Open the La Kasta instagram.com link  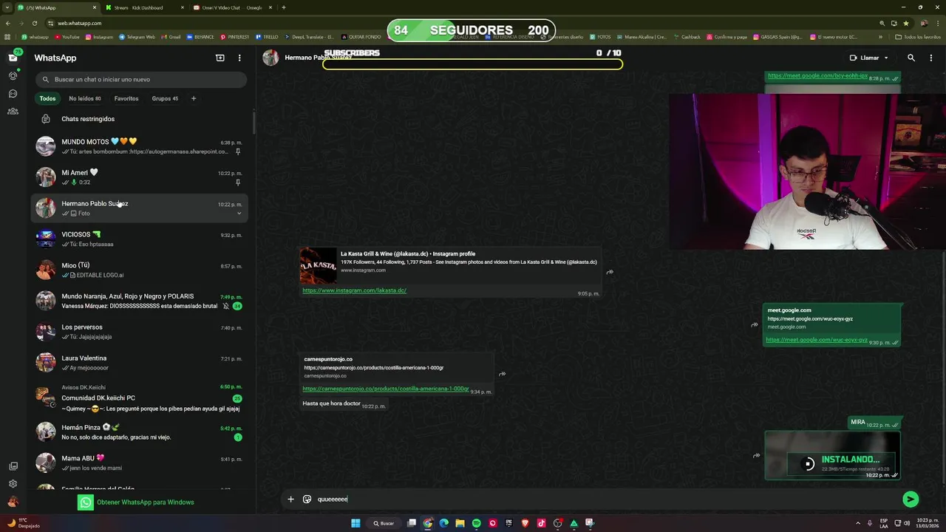[355, 290]
